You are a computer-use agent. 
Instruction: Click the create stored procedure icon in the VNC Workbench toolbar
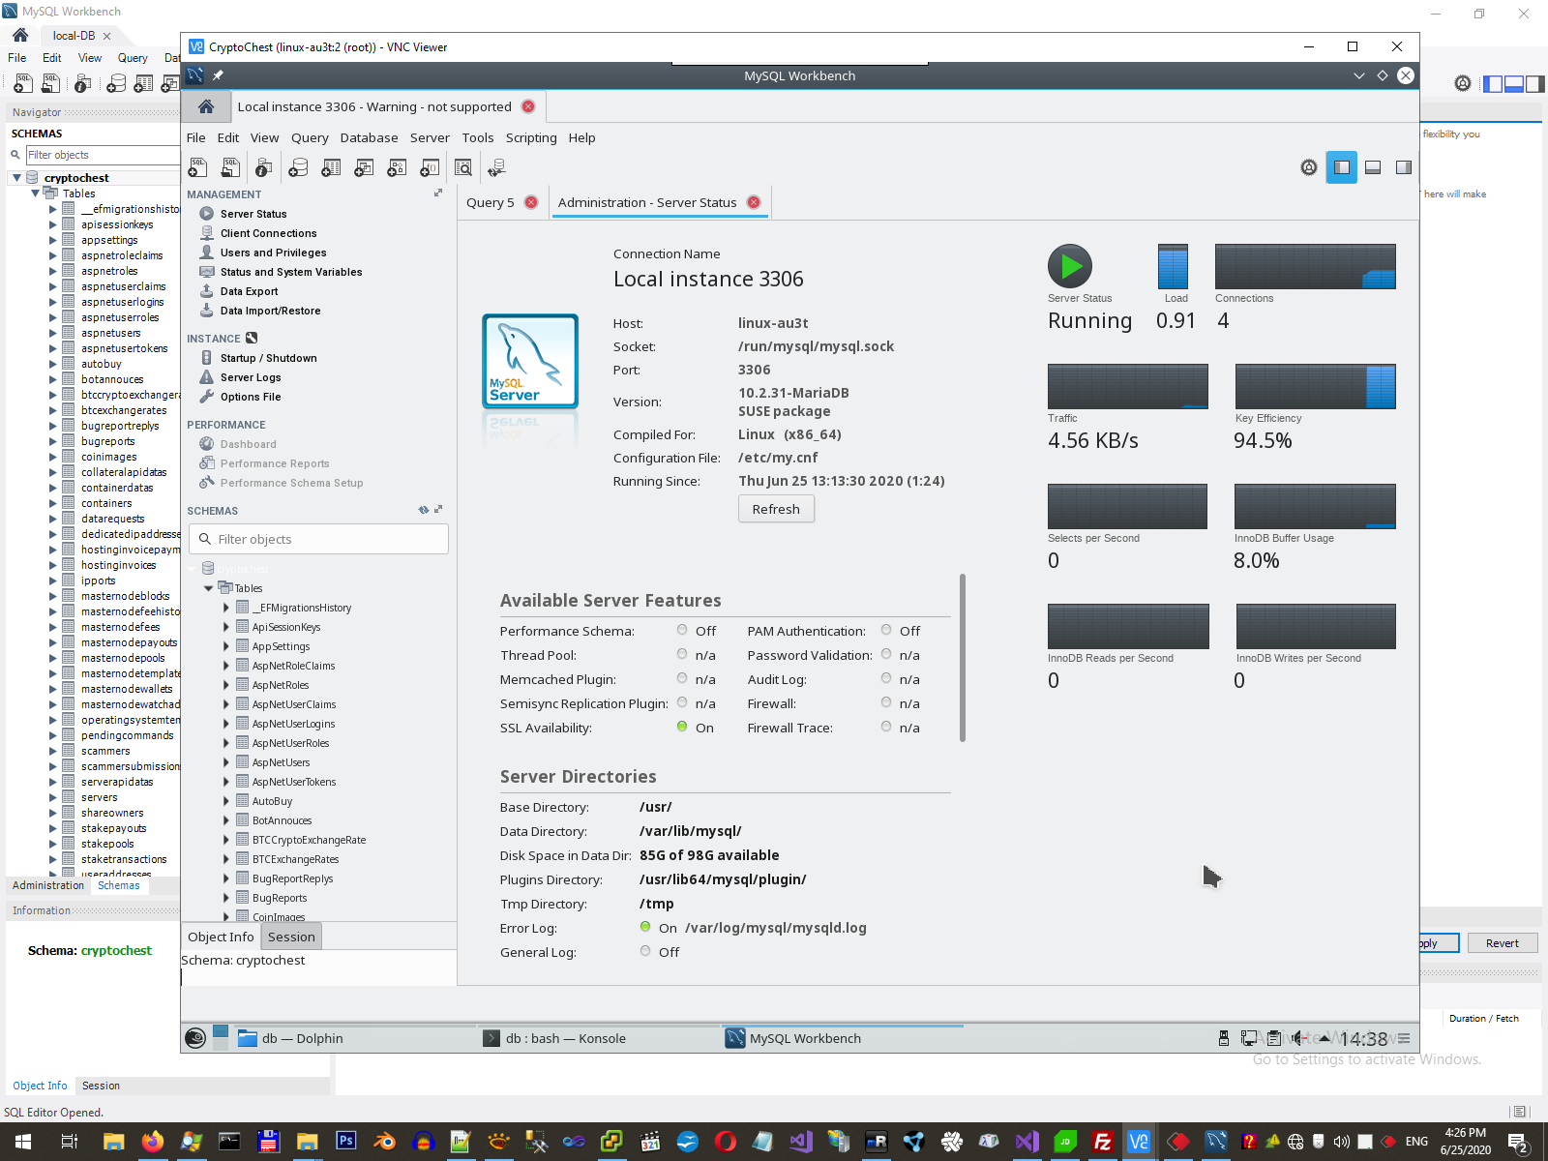tap(397, 167)
